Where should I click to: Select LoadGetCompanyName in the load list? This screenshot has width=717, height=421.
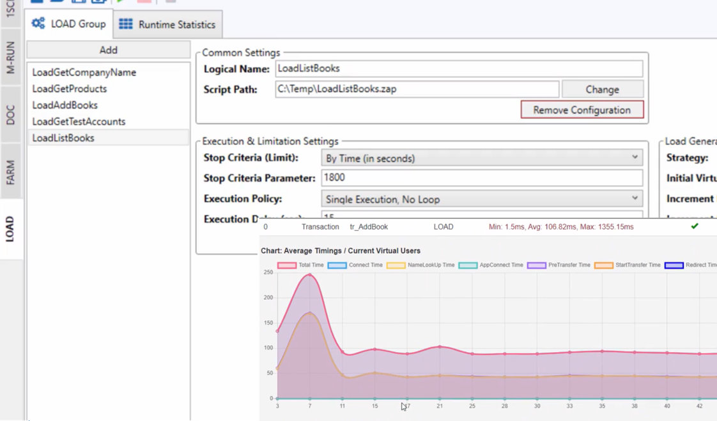click(x=84, y=73)
